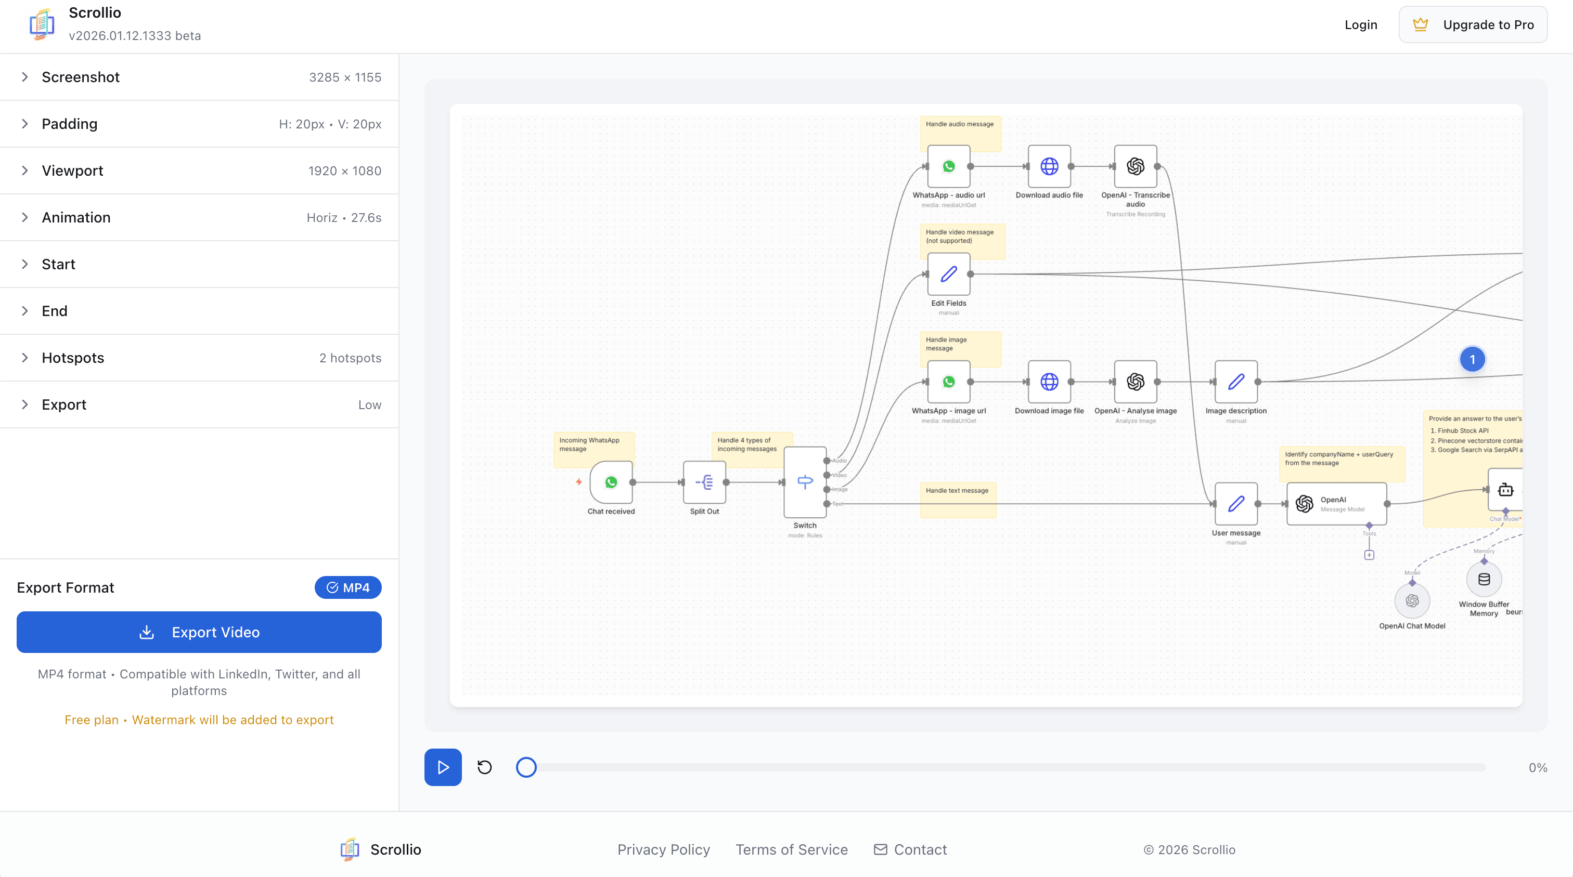Click the Switch node icon
Screen dimensions: 1573x877
(x=805, y=482)
